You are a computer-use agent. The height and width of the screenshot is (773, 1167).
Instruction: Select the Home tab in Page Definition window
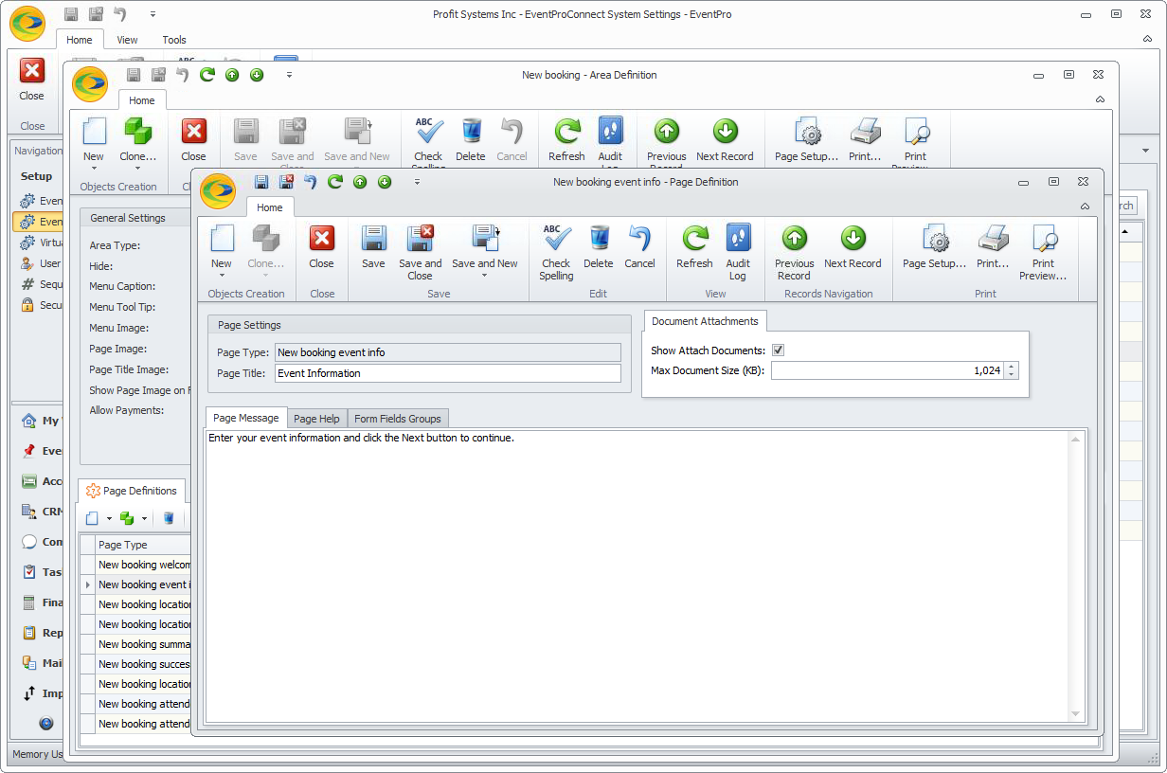270,207
